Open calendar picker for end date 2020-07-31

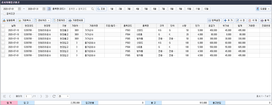click(44, 9)
